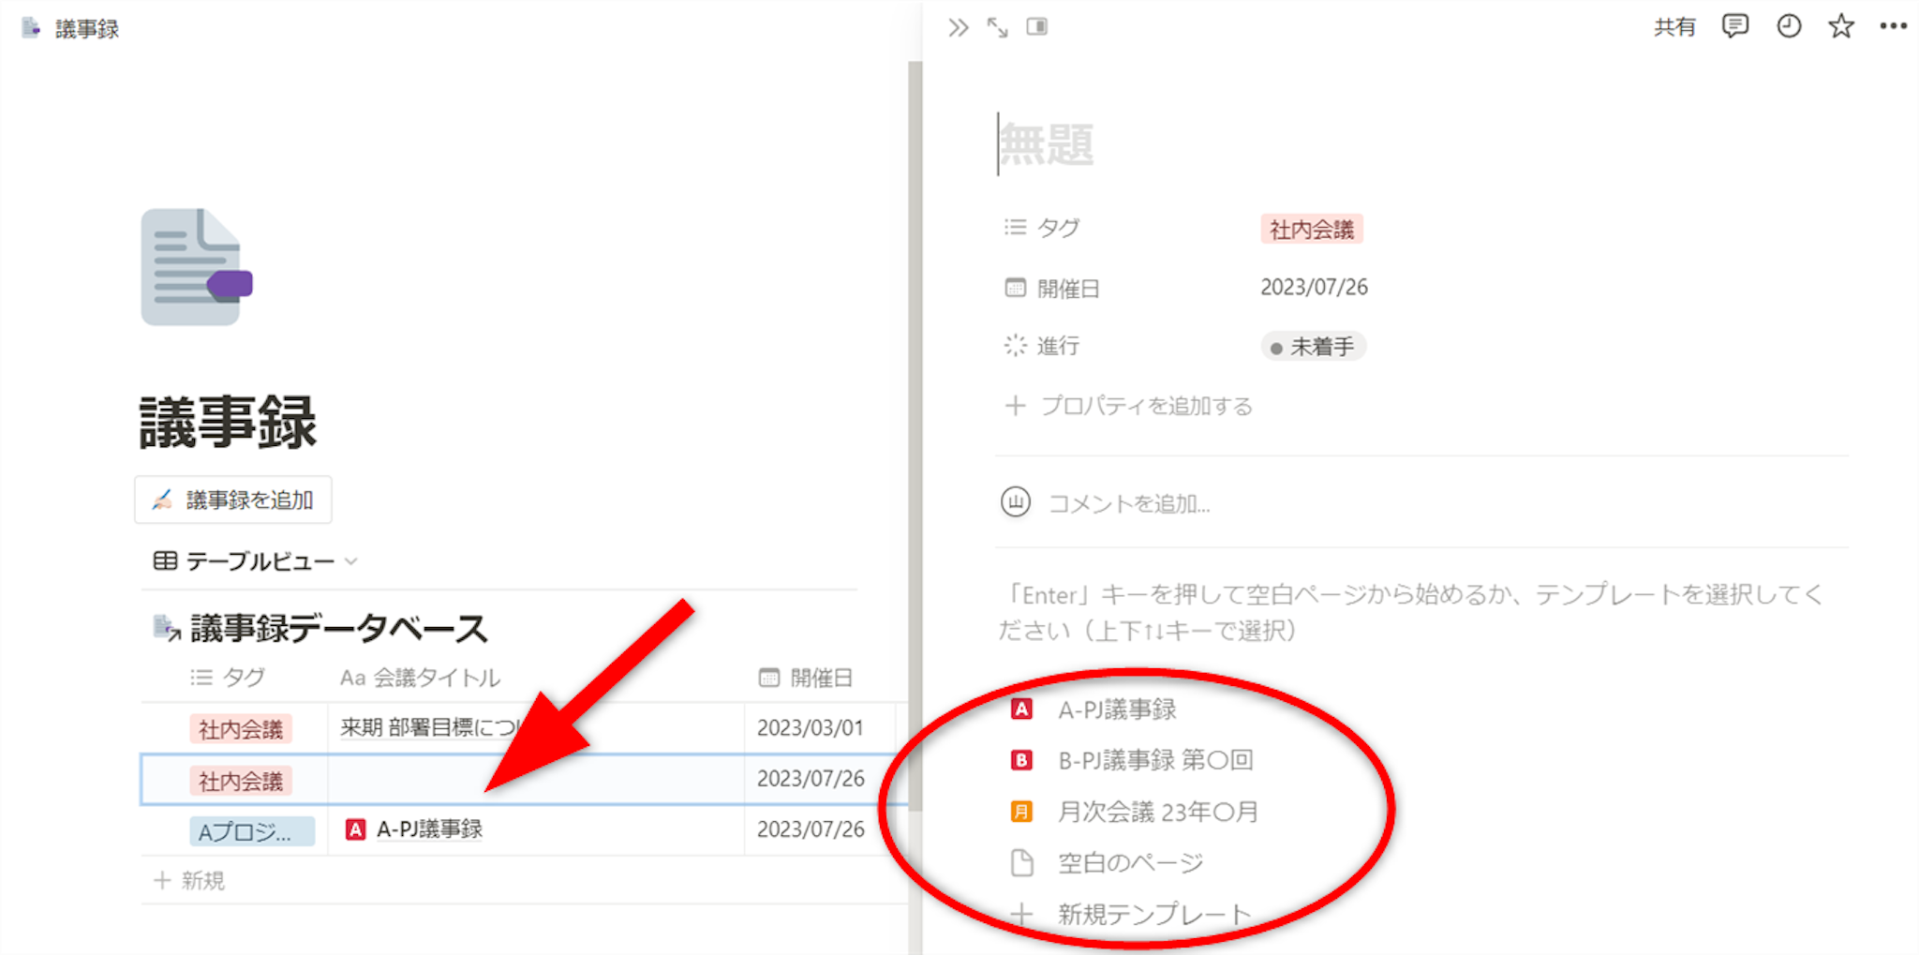This screenshot has width=1919, height=955.
Task: Choose the B-PJ議事録 第〇回 template
Action: tap(1154, 760)
